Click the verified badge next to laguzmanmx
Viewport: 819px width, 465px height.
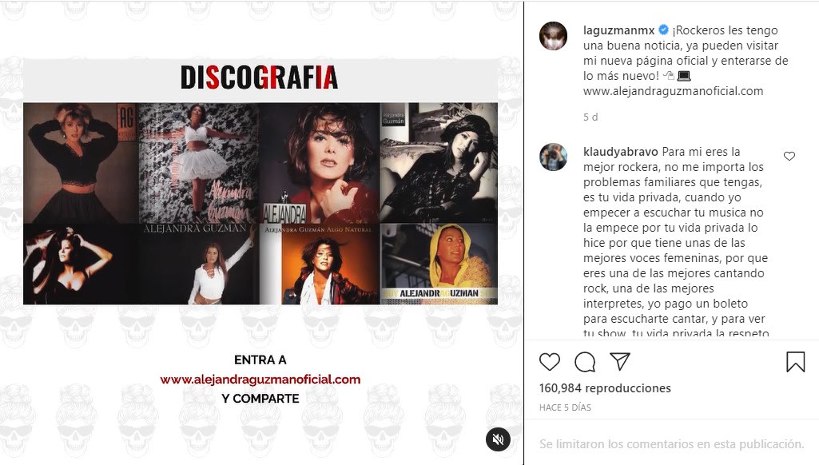click(x=663, y=30)
